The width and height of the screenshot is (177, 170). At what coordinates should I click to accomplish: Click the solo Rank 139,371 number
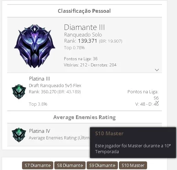[88, 41]
